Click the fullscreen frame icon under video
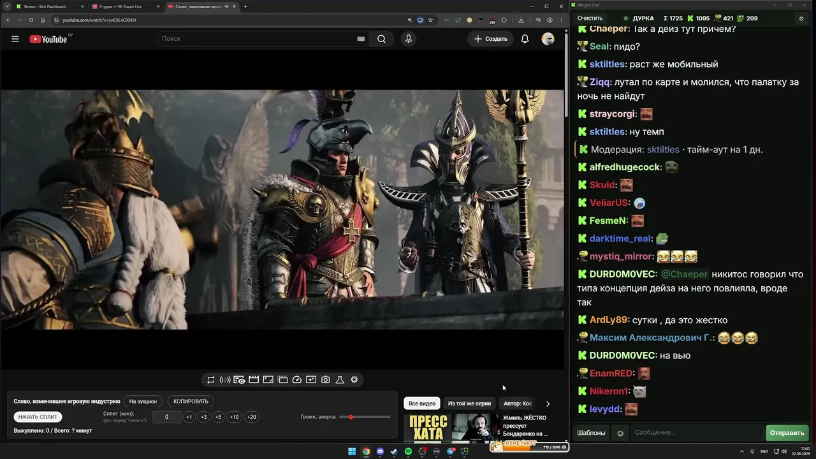The image size is (816, 459). tap(268, 380)
